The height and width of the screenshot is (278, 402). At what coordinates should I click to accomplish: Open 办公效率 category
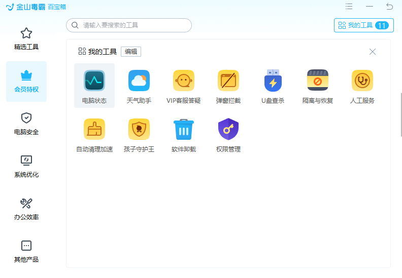pos(26,209)
